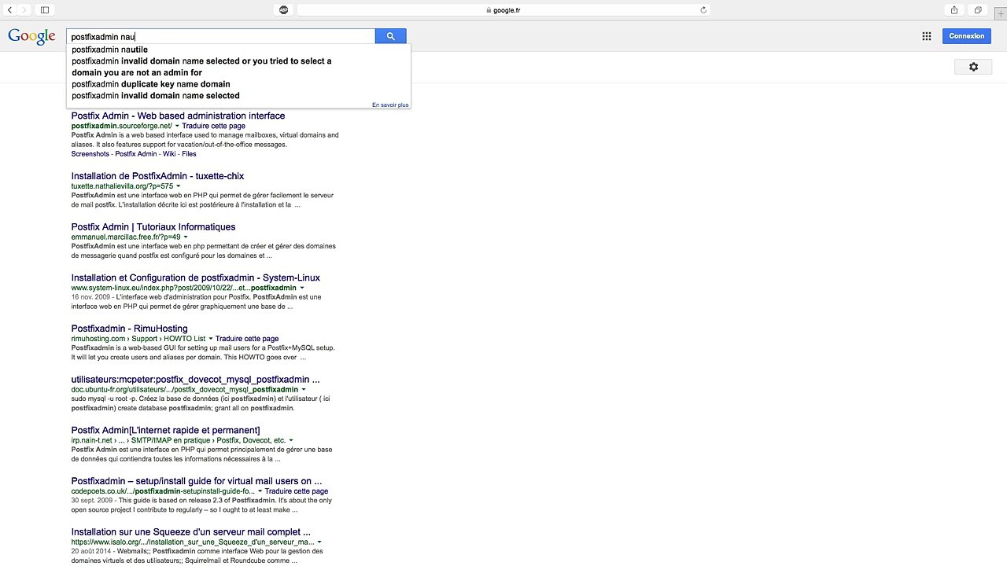The height and width of the screenshot is (566, 1007).
Task: Click the Postfix Admin sitelink under sourceforge
Action: (x=136, y=154)
